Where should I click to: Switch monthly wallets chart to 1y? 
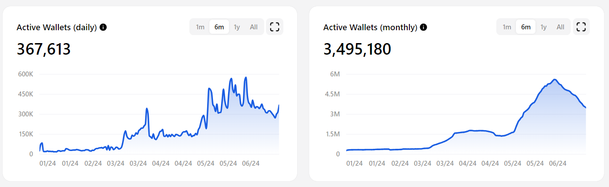(x=544, y=27)
